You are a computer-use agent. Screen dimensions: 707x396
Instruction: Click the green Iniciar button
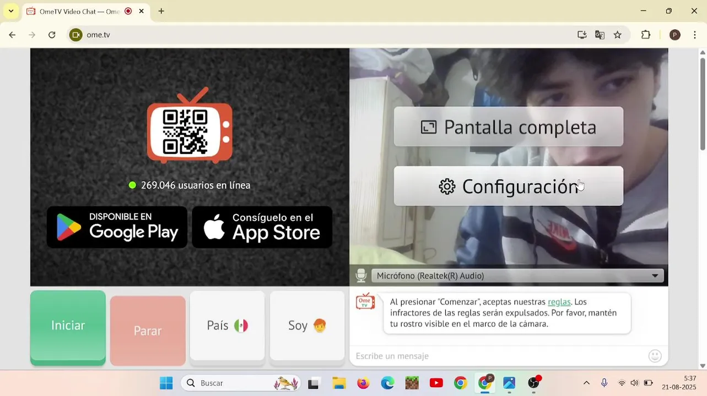(68, 327)
